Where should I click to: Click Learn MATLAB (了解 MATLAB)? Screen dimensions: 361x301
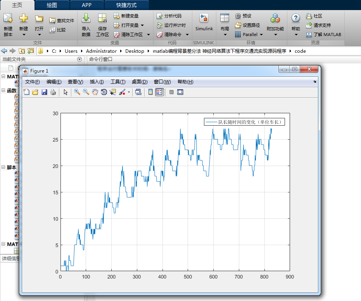(x=323, y=34)
